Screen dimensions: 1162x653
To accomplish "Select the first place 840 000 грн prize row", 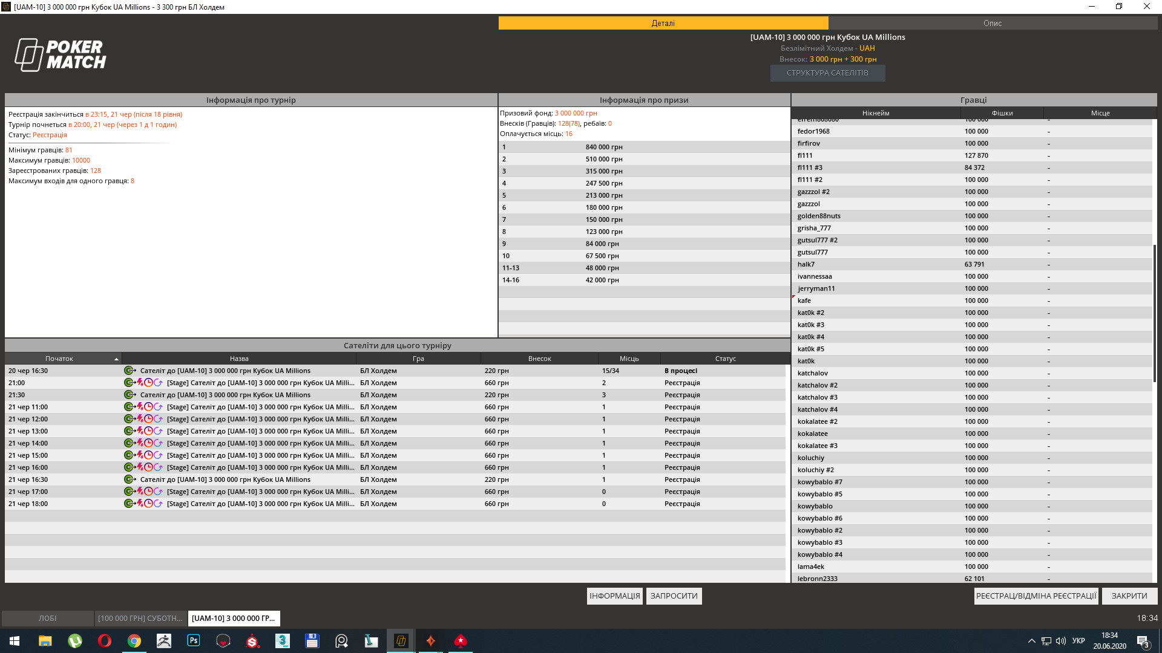I will (x=645, y=147).
